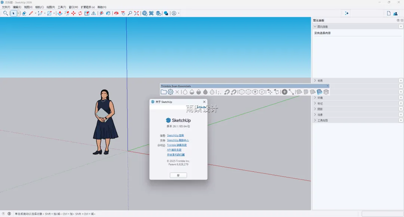Click the pin icon on default tray header
The image size is (404, 217).
point(398,20)
